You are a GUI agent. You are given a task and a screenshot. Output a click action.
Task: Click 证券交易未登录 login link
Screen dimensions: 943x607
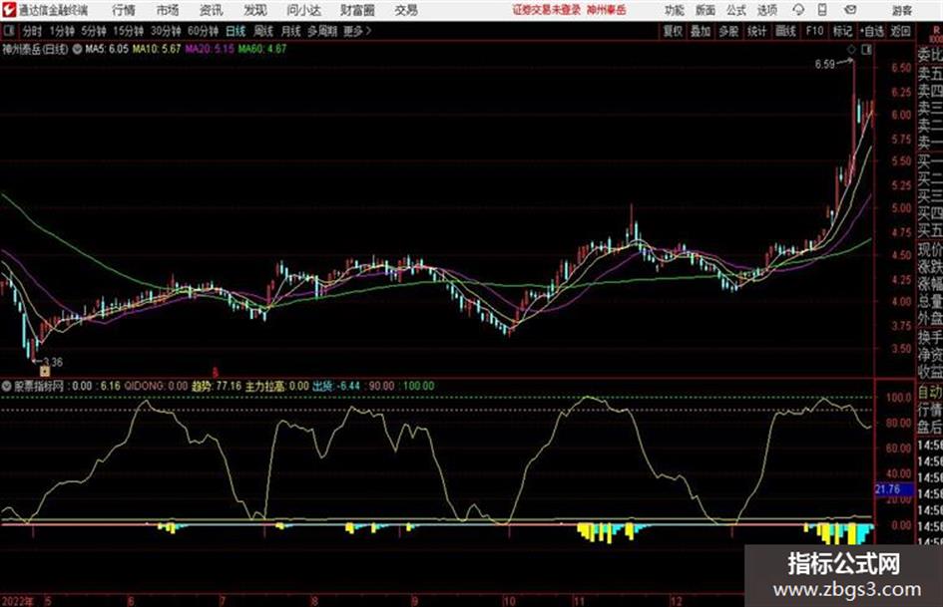coord(547,10)
